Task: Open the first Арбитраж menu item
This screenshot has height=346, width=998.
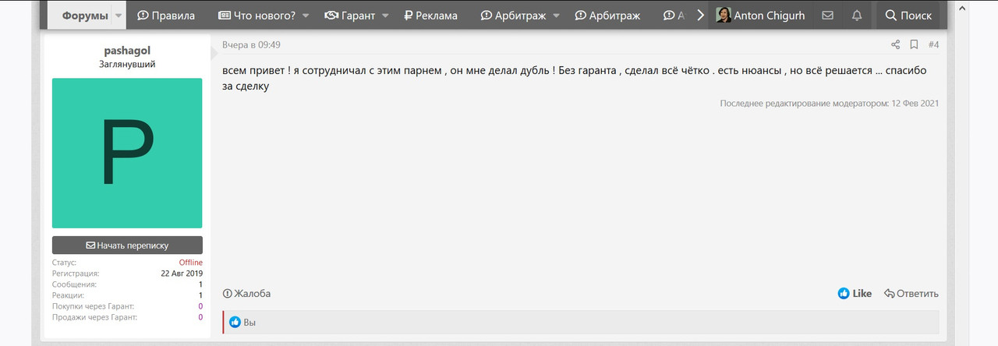Action: [513, 16]
